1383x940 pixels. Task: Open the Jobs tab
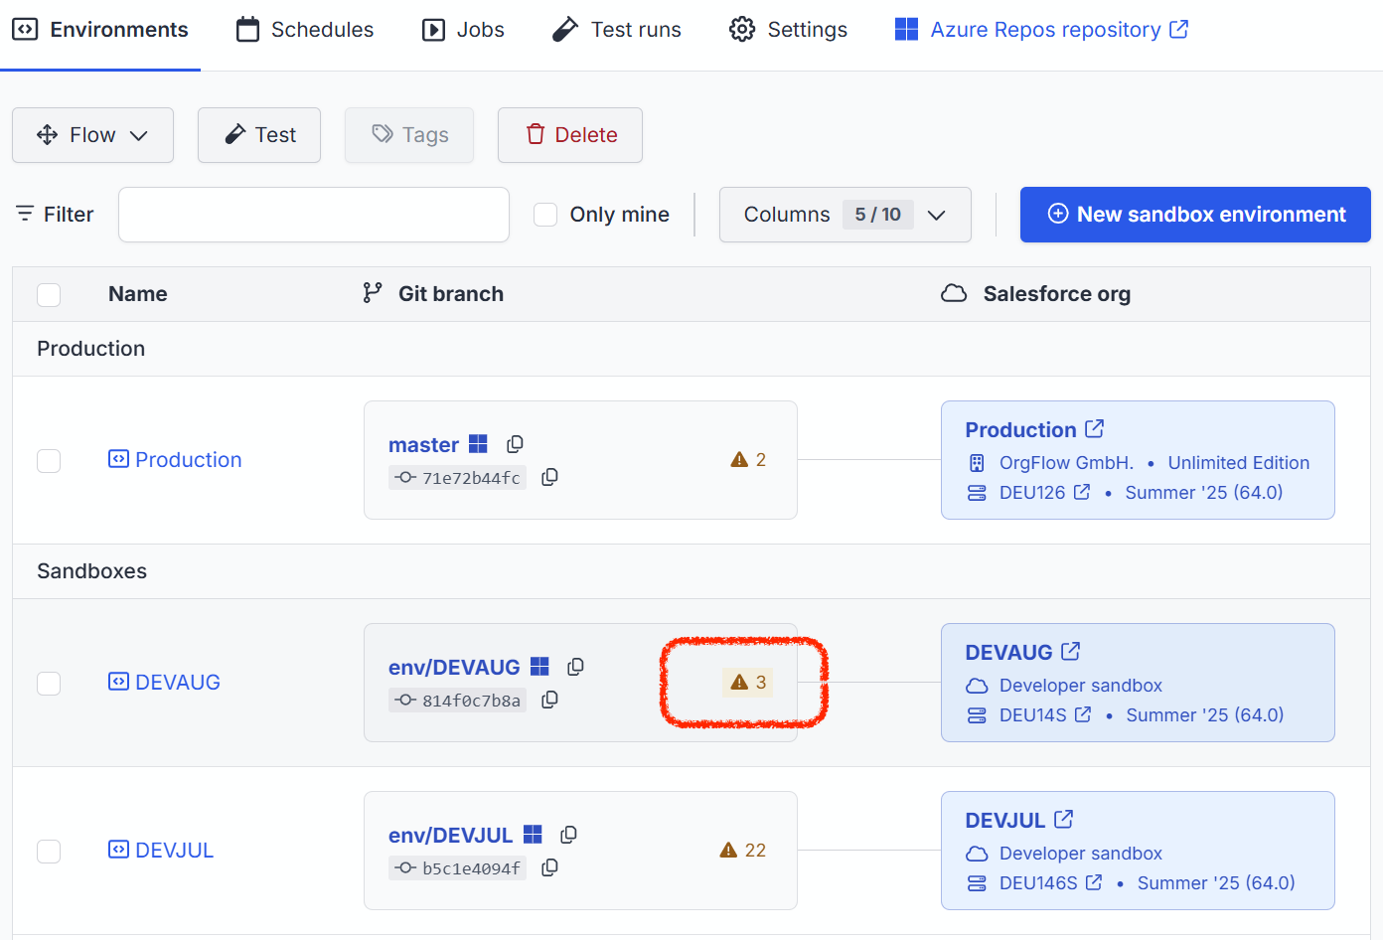[463, 30]
